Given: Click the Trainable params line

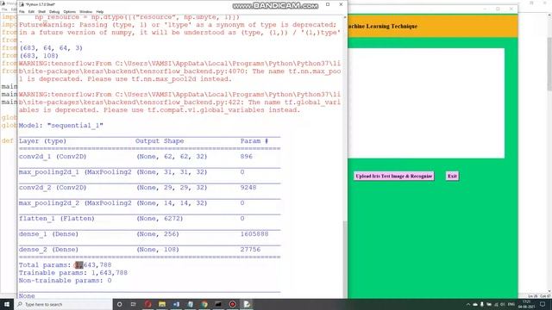Looking at the screenshot, I should click(73, 272).
